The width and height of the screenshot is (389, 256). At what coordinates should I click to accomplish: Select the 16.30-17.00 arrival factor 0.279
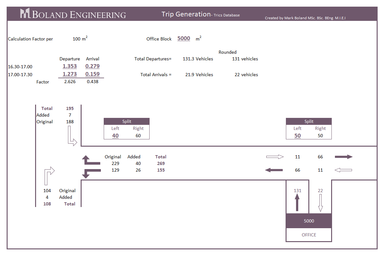(92, 66)
